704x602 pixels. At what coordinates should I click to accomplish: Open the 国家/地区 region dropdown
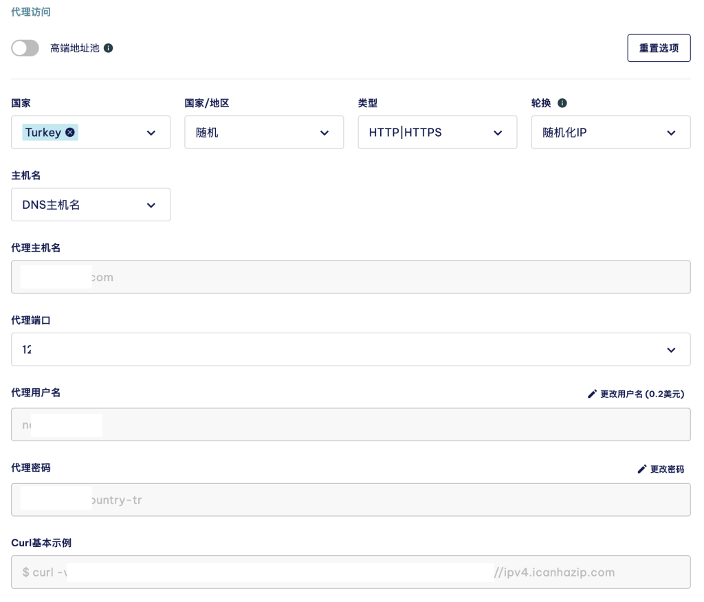pos(264,133)
